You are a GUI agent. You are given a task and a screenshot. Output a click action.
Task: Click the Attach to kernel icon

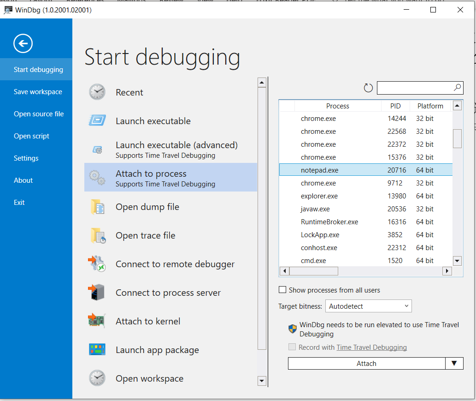pos(97,321)
